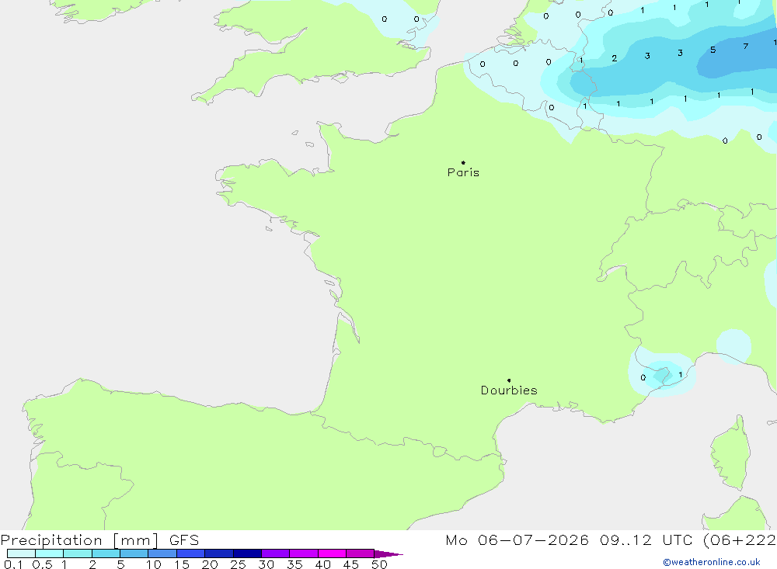Viewport: 777px width, 569px height.
Task: Click the date 'Mo 06-07-2026' text
Action: (517, 540)
